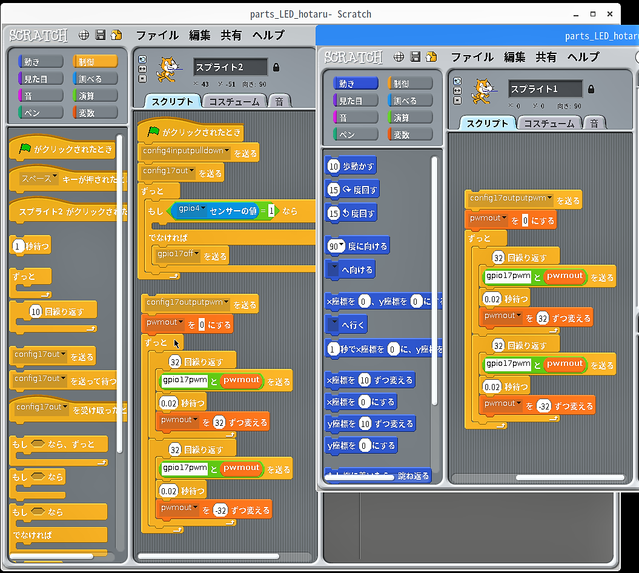Screen dimensions: 639x573
Task: Click the right window motion palette vertical scrollbar
Action: click(434, 281)
